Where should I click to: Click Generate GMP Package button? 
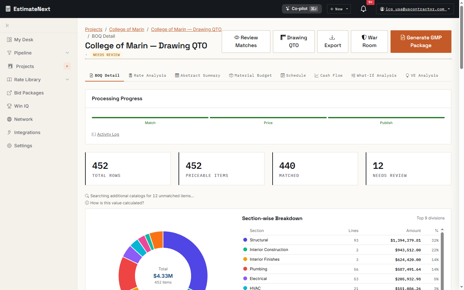(421, 42)
